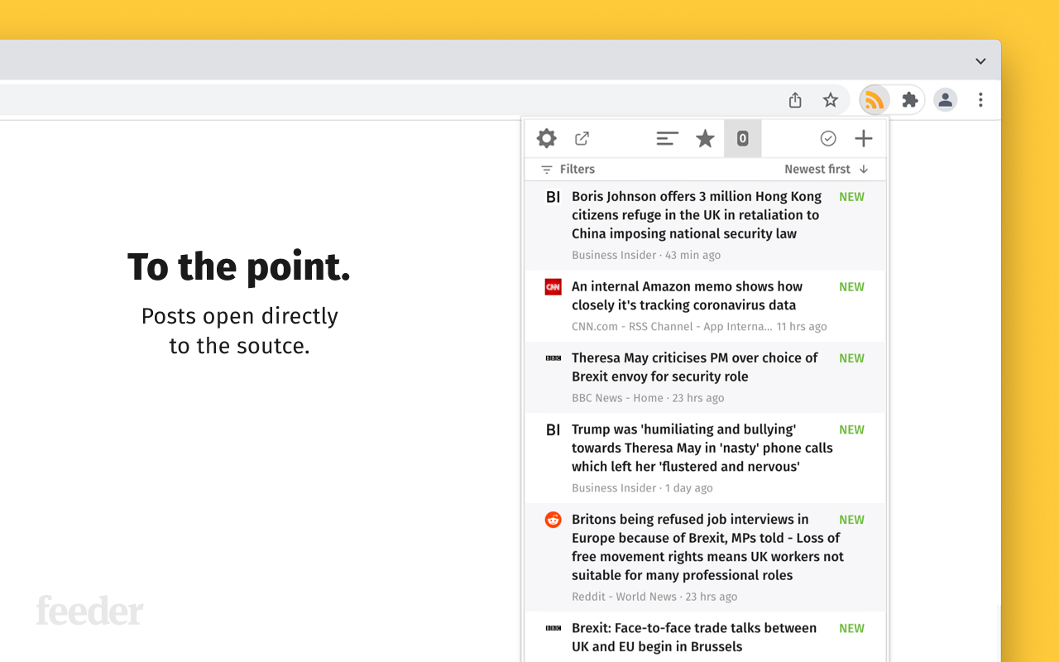Click the check-circle mark-all-read icon
The width and height of the screenshot is (1059, 662).
828,138
